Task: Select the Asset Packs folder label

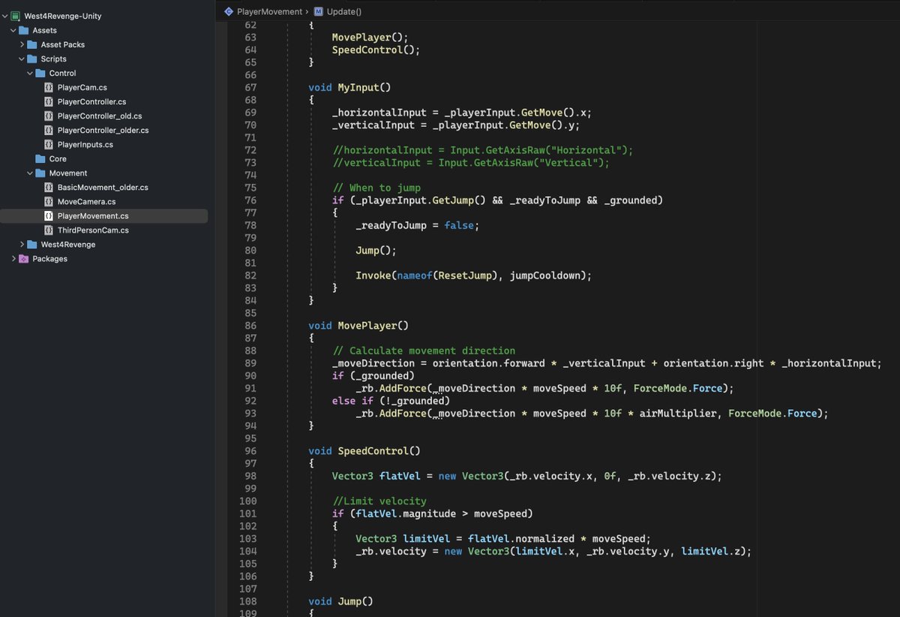Action: (62, 44)
